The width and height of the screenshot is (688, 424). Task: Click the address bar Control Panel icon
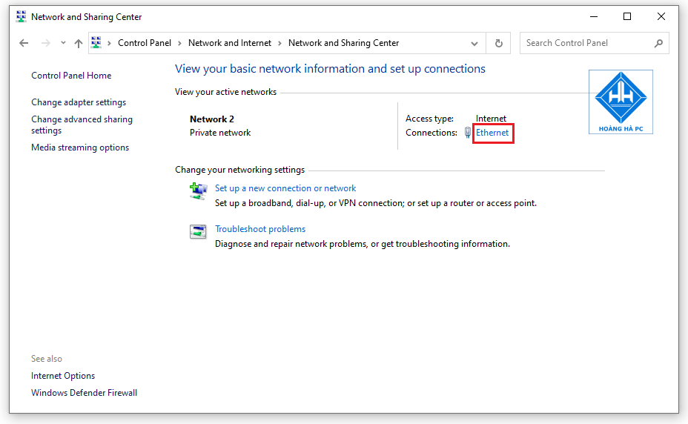click(96, 42)
